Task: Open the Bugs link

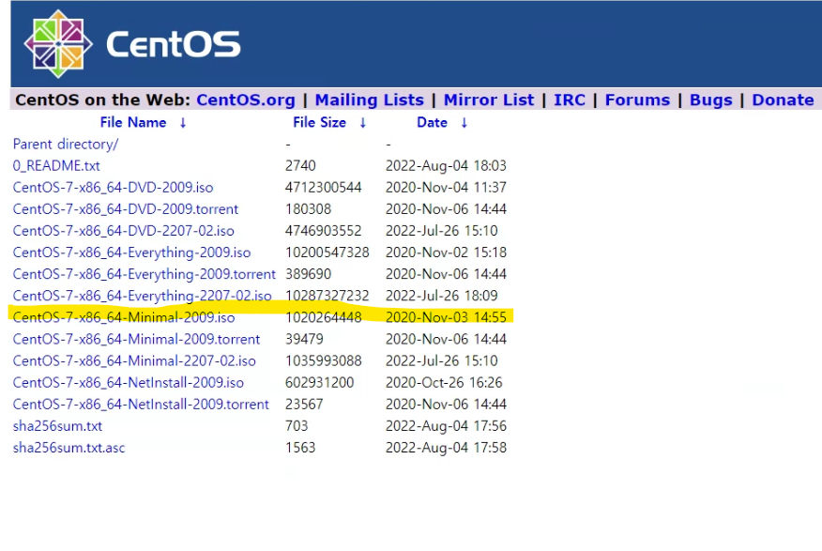Action: click(711, 99)
